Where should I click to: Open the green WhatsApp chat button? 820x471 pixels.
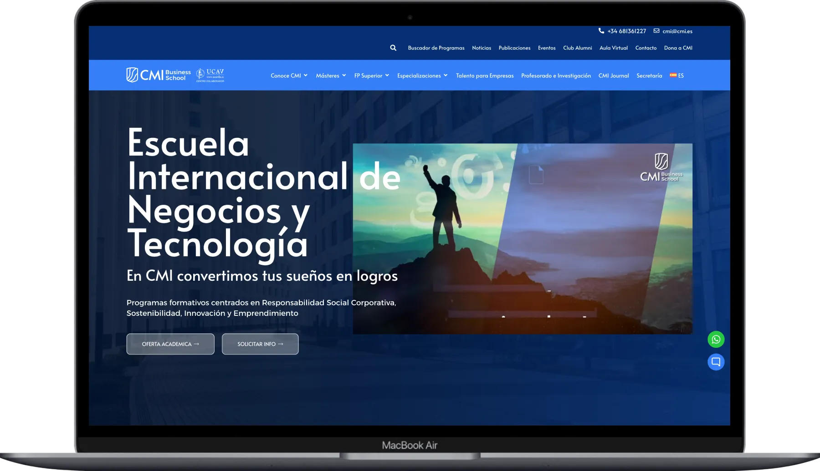[716, 339]
